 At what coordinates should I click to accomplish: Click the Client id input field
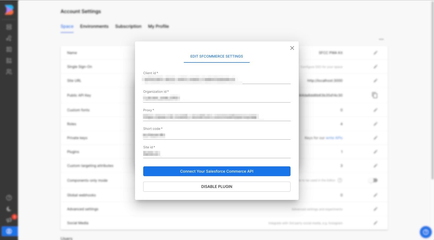[x=217, y=80]
